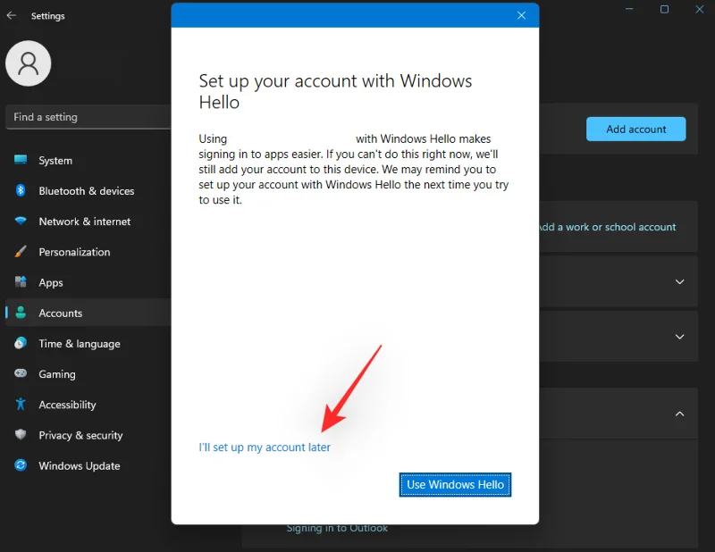Go back with the Settings back arrow
The image size is (715, 552).
pyautogui.click(x=12, y=15)
